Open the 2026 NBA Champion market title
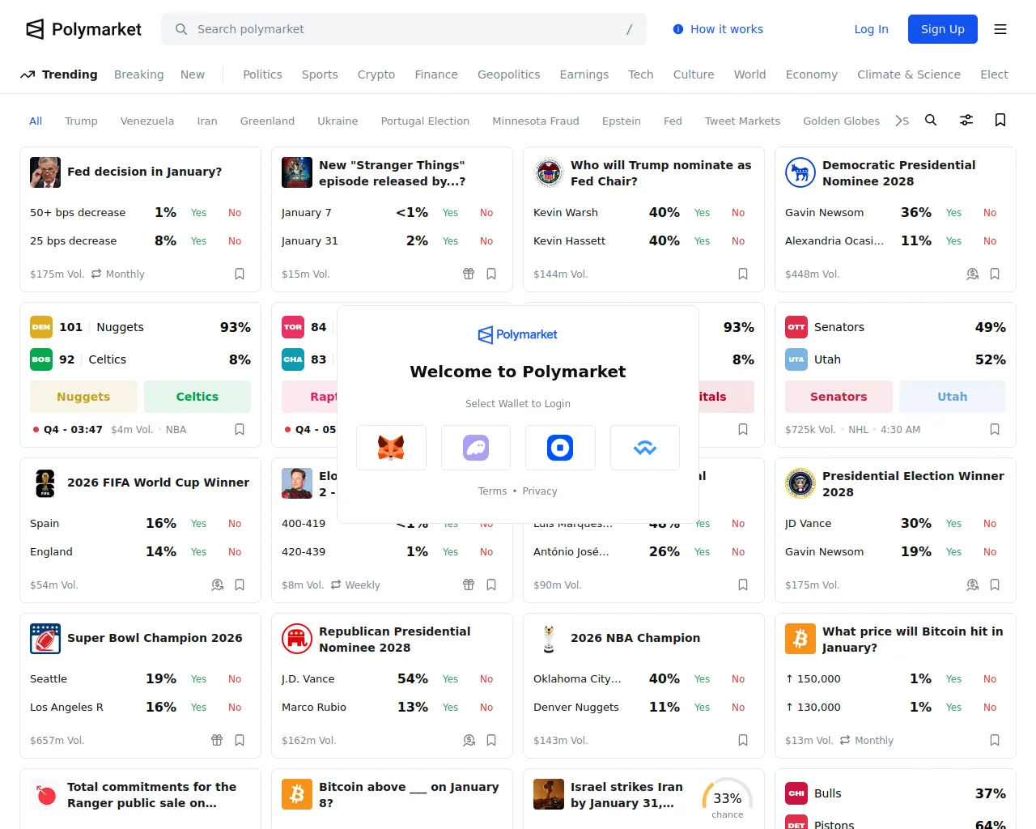Screen dimensions: 1036x829 tap(635, 638)
